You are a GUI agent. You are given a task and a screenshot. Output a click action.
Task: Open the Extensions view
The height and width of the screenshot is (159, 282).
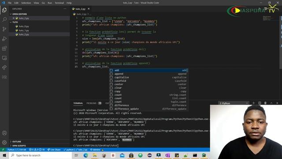pos(4,48)
